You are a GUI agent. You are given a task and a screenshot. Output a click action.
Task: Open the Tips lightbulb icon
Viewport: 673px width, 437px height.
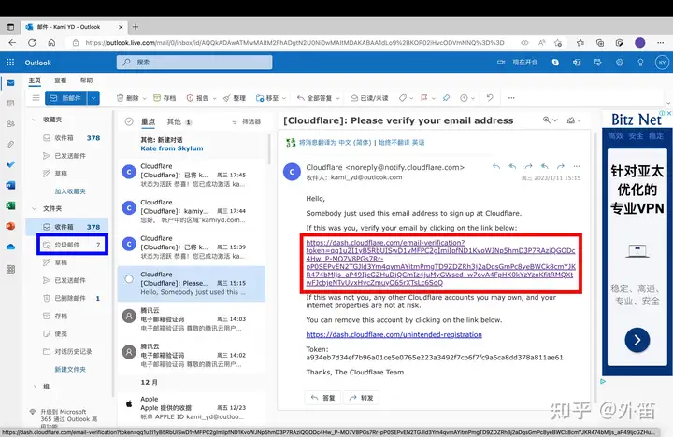[x=640, y=63]
